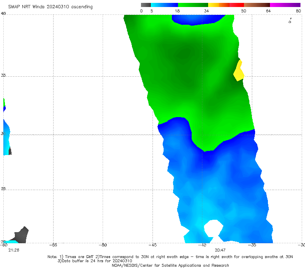Click the blue segment of the color bar
The image size is (305, 268).
coord(164,5)
